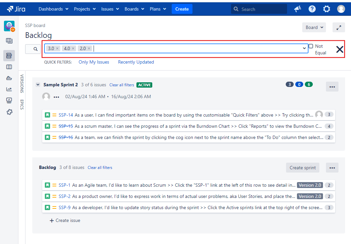Open Add-ons puzzle icon in sidebar
351x244 pixels.
(9, 112)
